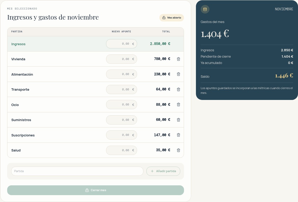298x202 pixels.
Task: Click the Ingresos row label
Action: 18,44
